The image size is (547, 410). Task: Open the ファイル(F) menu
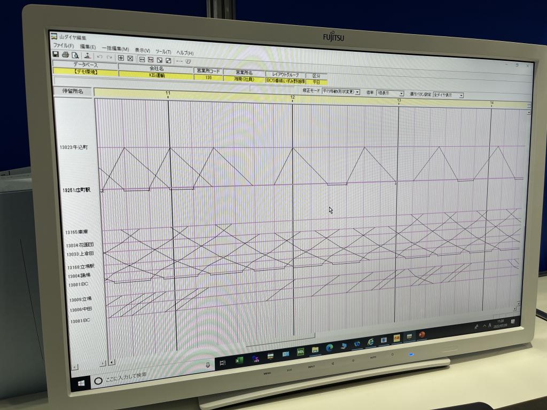pyautogui.click(x=63, y=45)
